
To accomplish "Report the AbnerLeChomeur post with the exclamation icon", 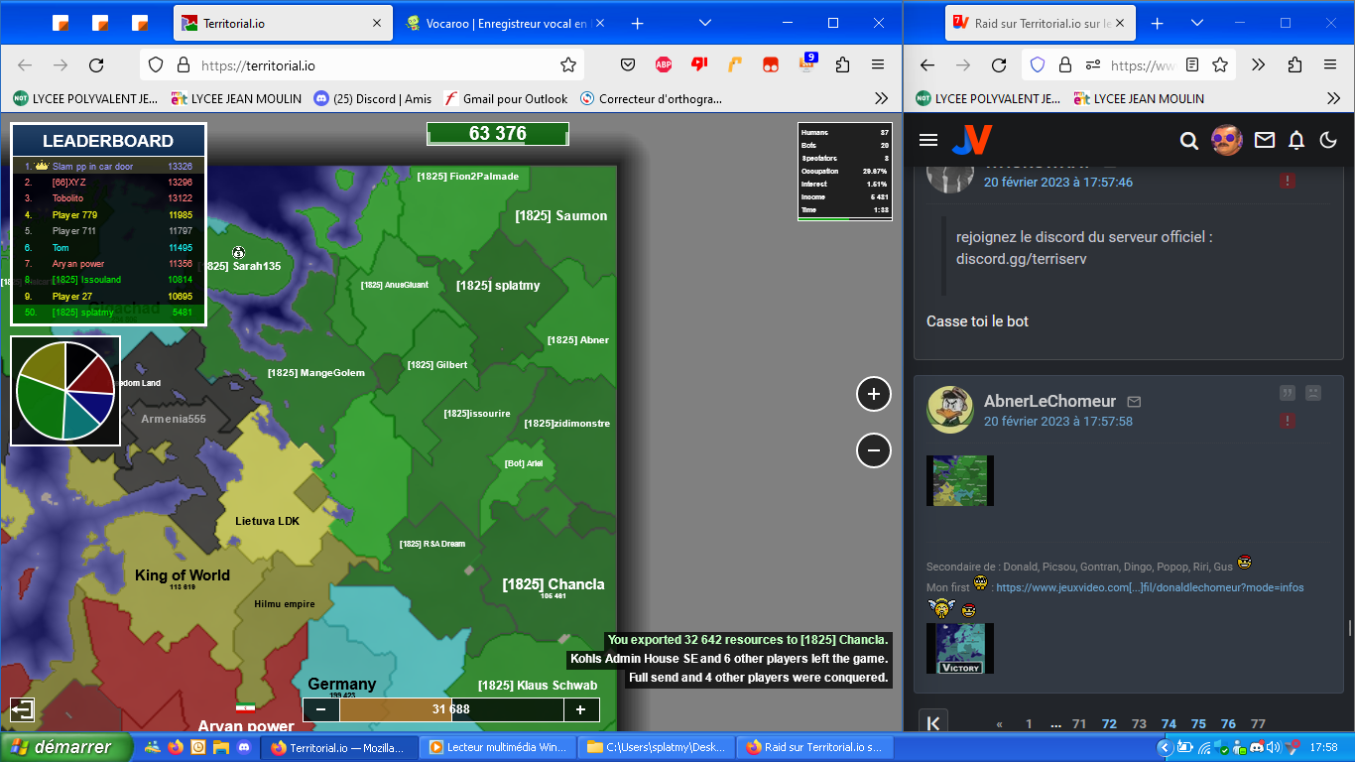I will coord(1287,421).
